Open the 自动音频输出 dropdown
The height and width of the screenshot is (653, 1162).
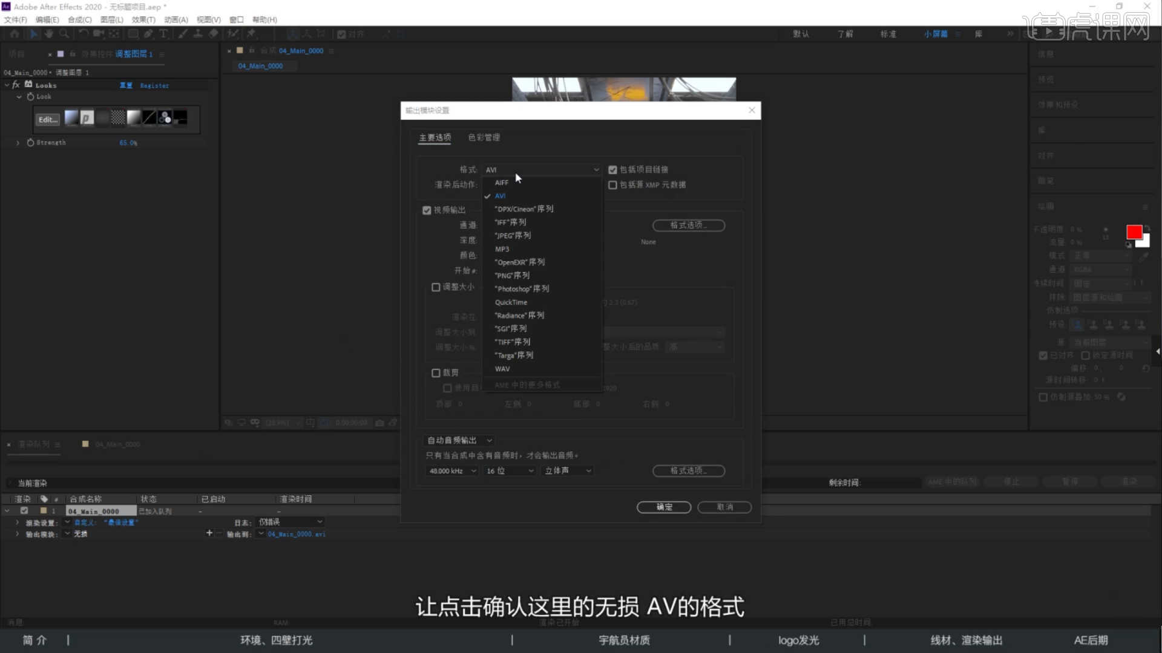[x=459, y=440]
